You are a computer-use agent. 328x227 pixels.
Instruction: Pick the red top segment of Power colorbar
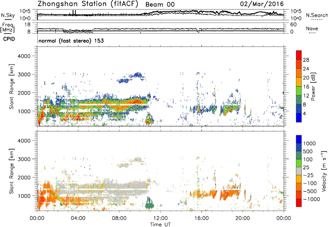tap(299, 55)
